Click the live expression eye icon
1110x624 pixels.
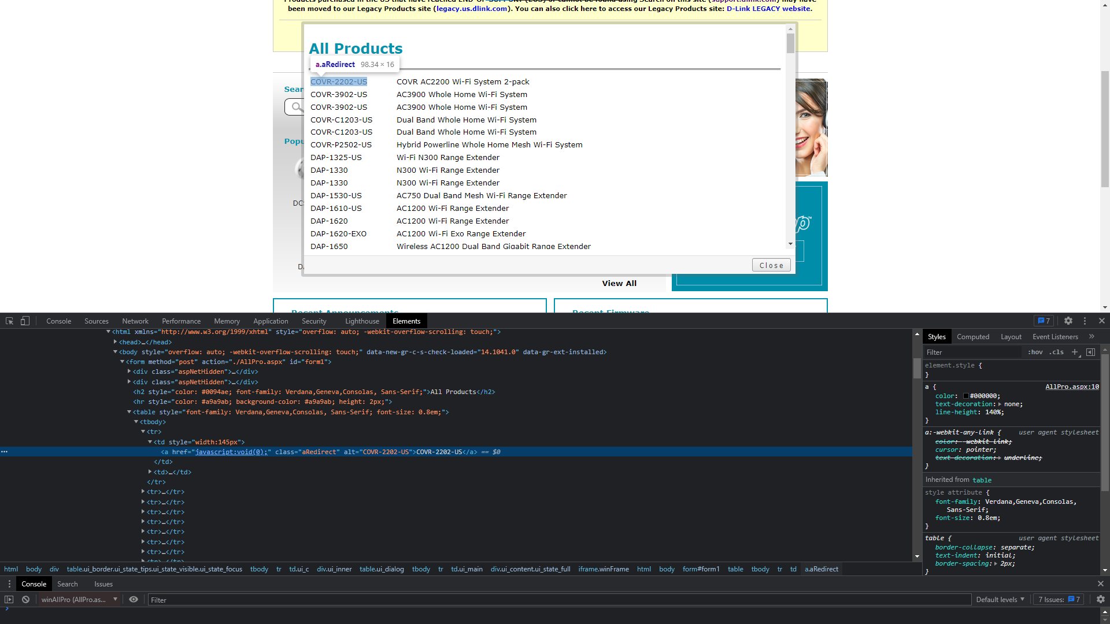point(134,600)
